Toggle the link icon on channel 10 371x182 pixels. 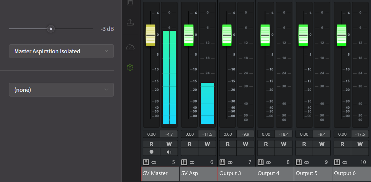point(345,163)
